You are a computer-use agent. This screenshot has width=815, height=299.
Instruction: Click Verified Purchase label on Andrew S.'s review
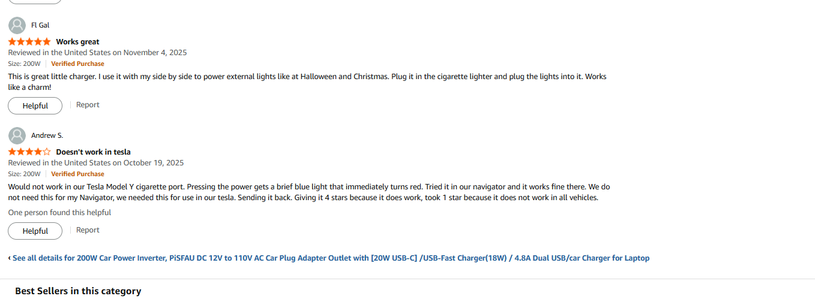pos(77,174)
